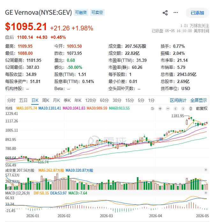The width and height of the screenshot is (216, 222).
Task: Click the MA60:913.55 moving average label
Action: pyautogui.click(x=119, y=108)
